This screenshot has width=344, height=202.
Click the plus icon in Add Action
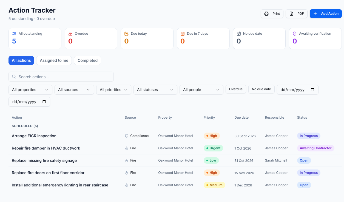click(x=315, y=14)
